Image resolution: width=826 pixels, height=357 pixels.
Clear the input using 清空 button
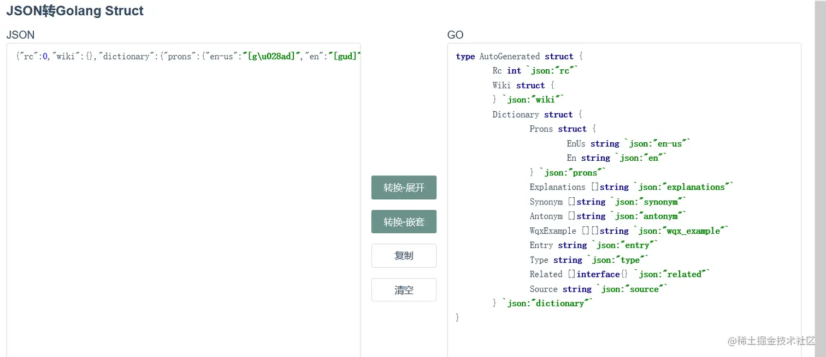[404, 290]
